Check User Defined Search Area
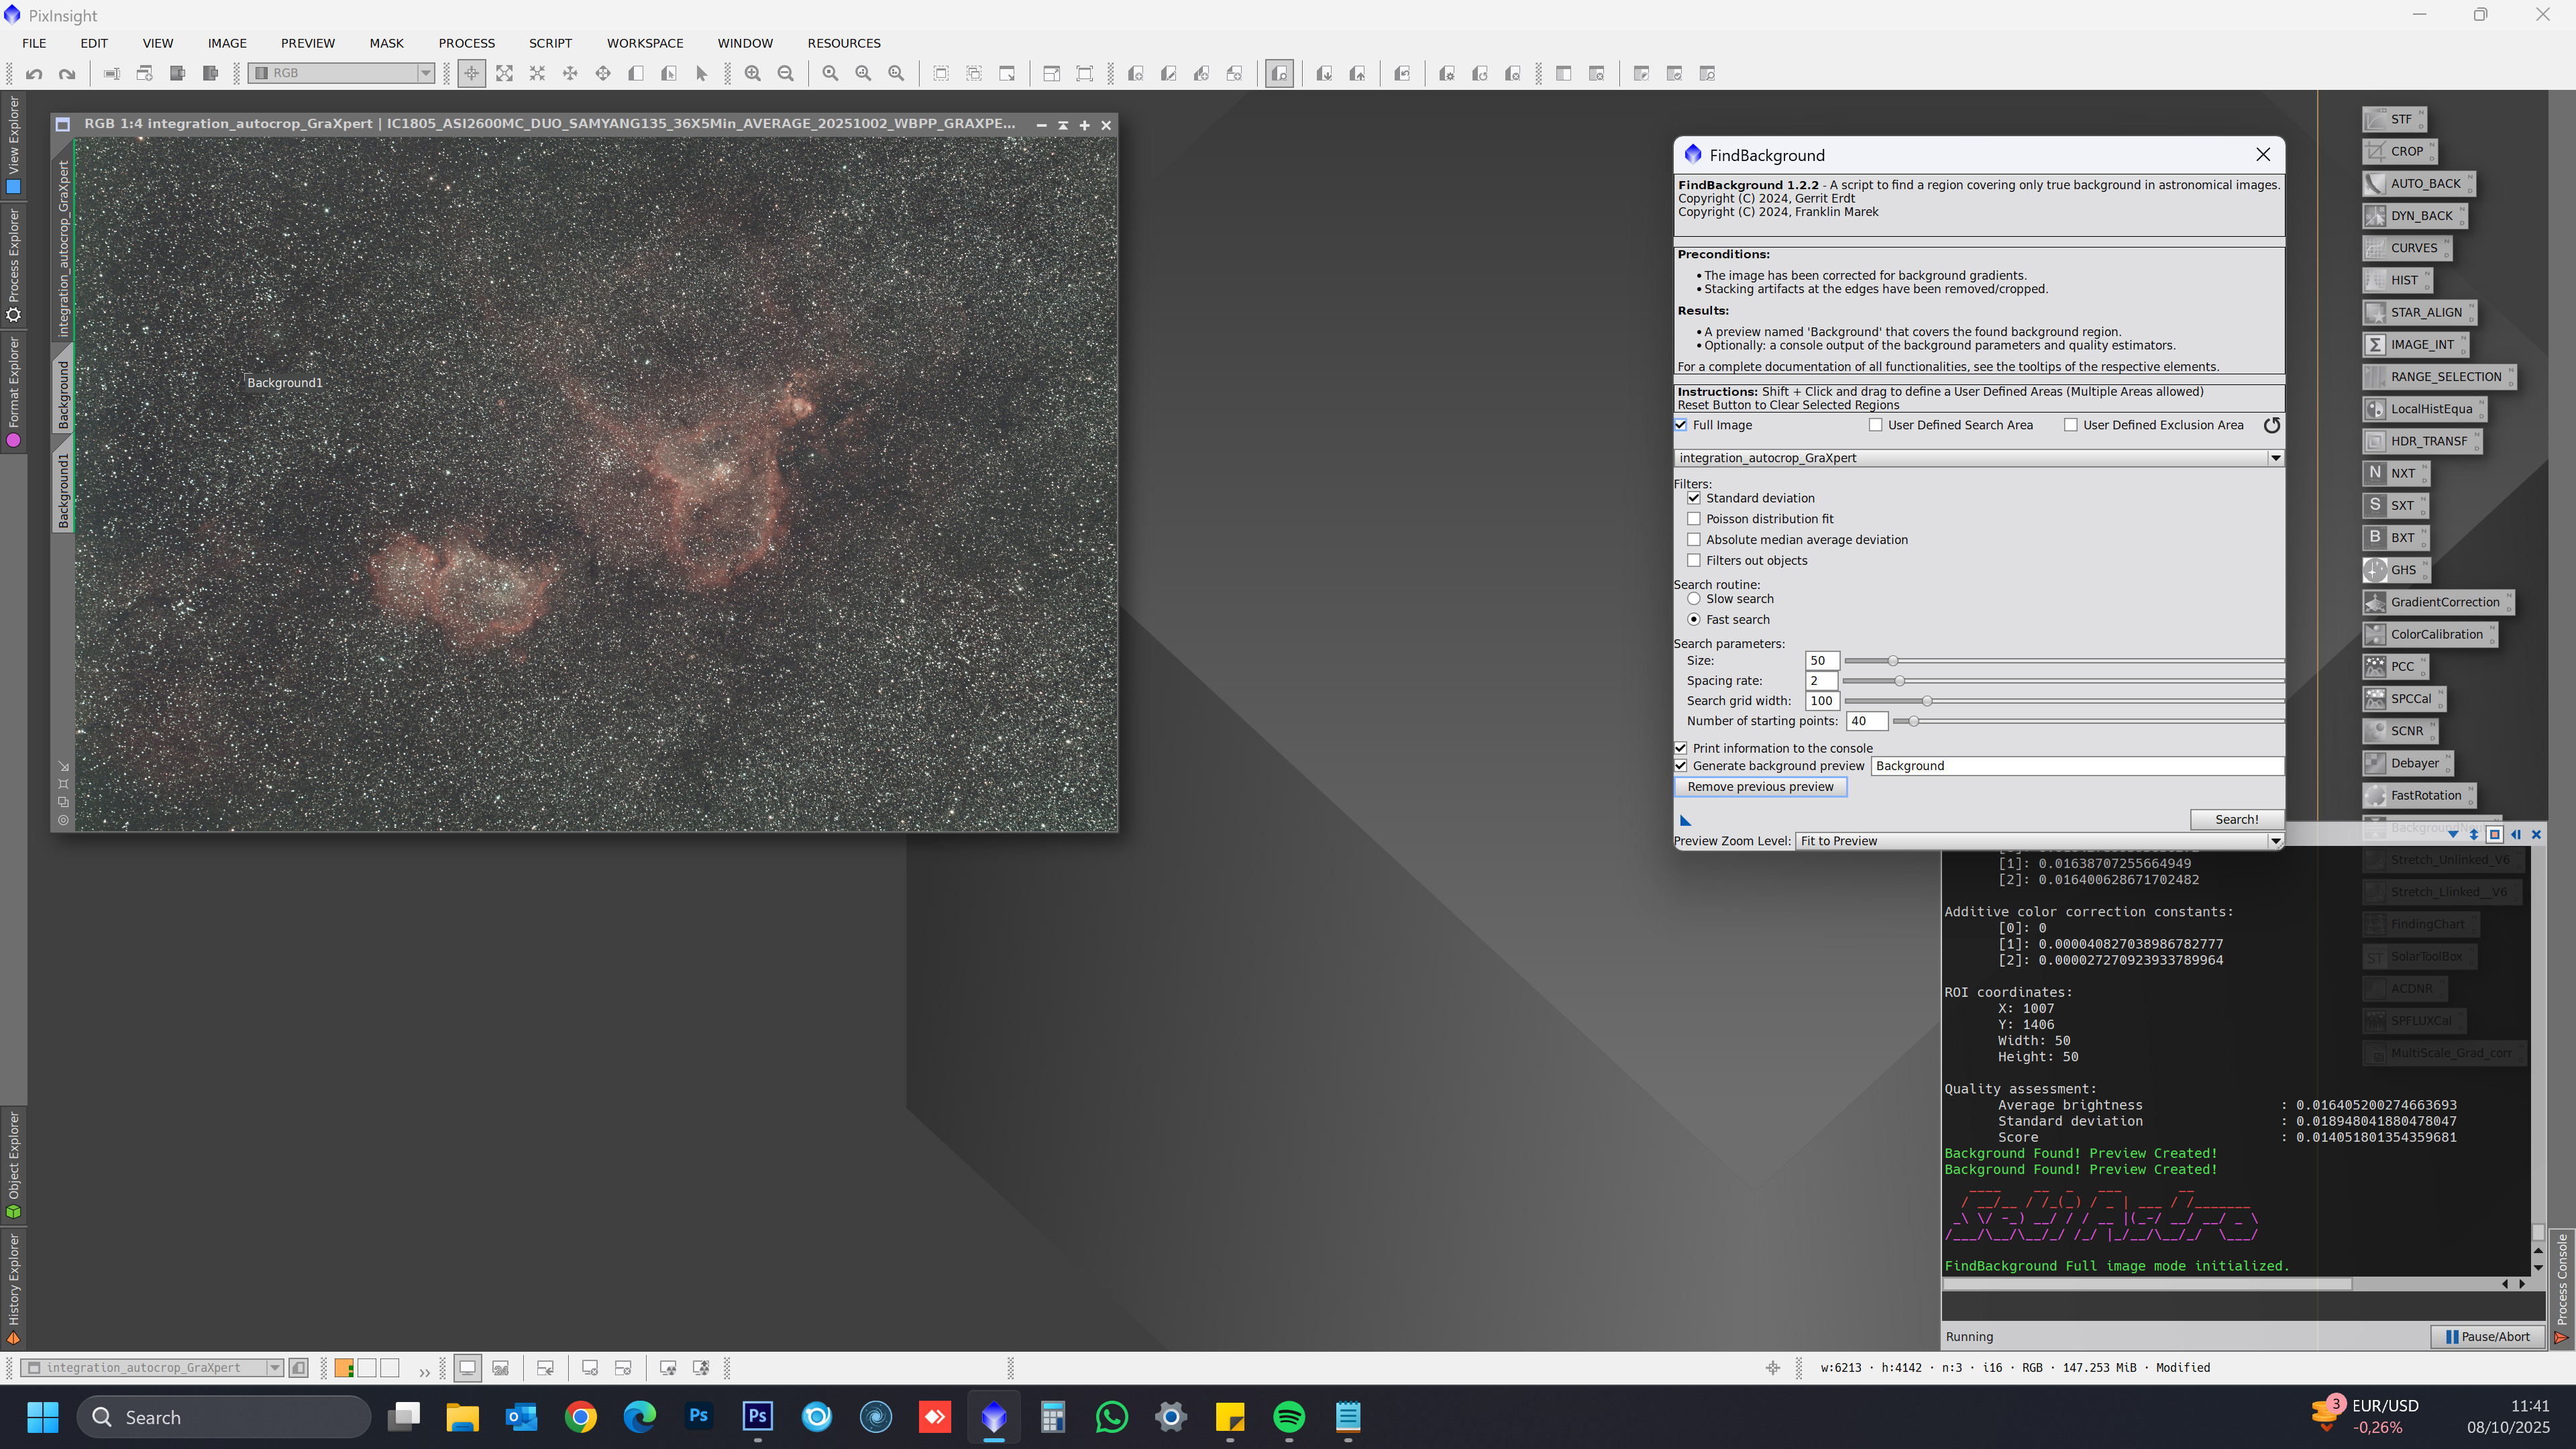Viewport: 2576px width, 1449px height. pos(1876,425)
